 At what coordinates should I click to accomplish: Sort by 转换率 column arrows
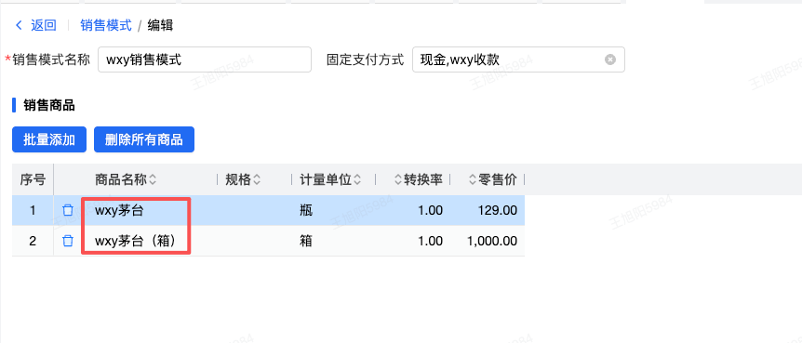pos(398,179)
